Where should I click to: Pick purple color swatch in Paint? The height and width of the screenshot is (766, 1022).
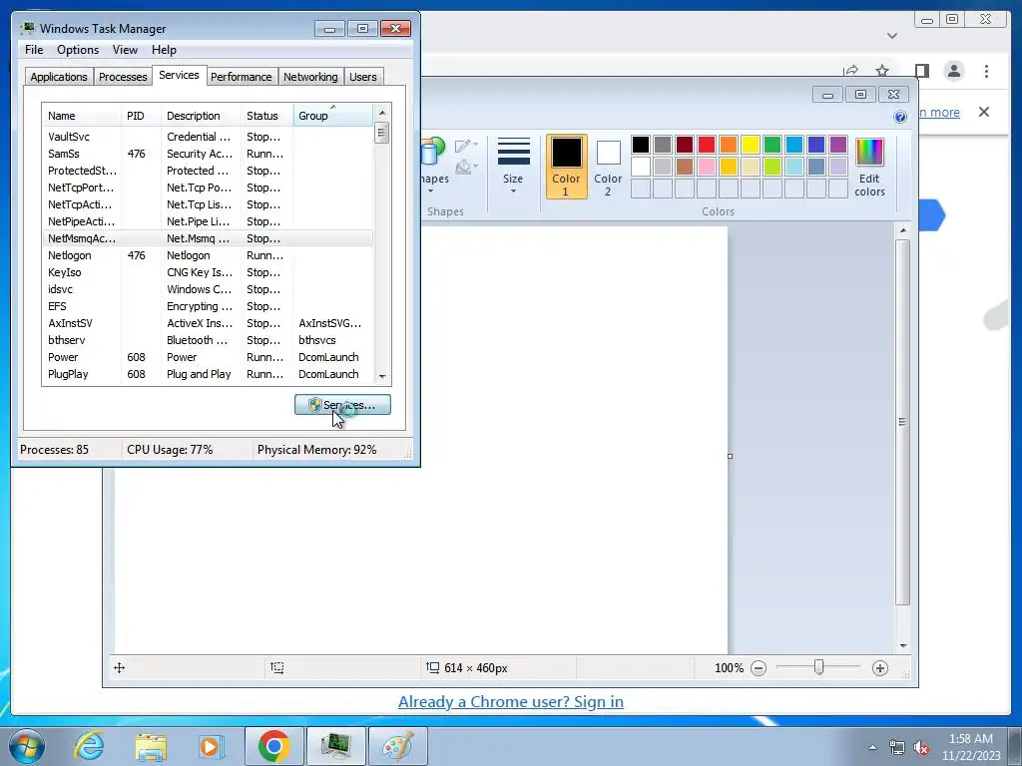pos(838,145)
